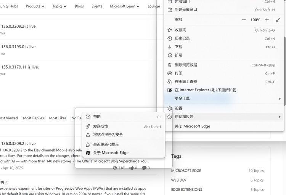The image size is (286, 195).
Task: Click the eye views icon
Action: tap(115, 168)
